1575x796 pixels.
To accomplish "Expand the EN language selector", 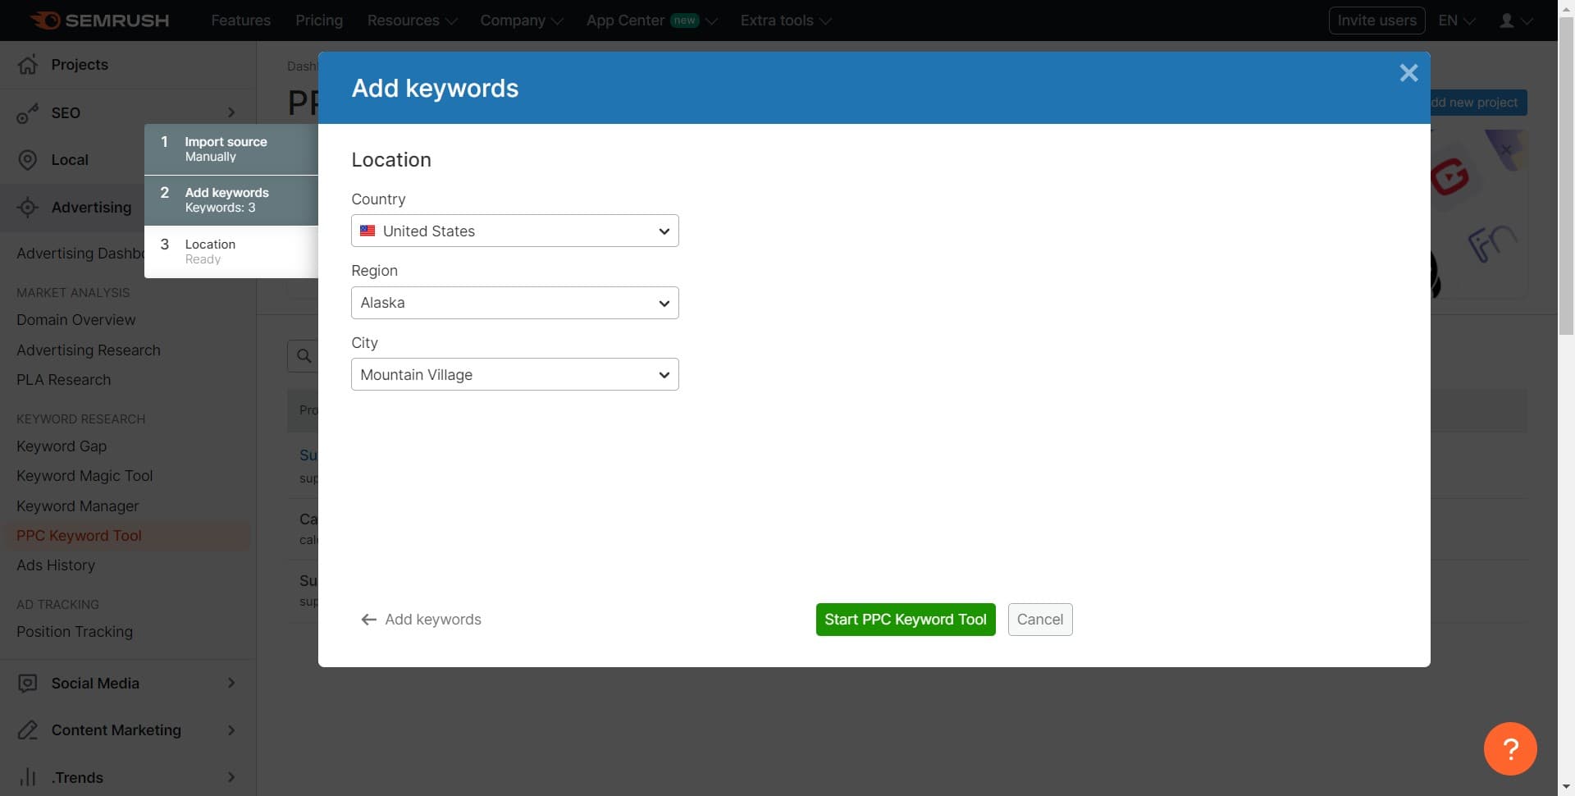I will point(1455,20).
